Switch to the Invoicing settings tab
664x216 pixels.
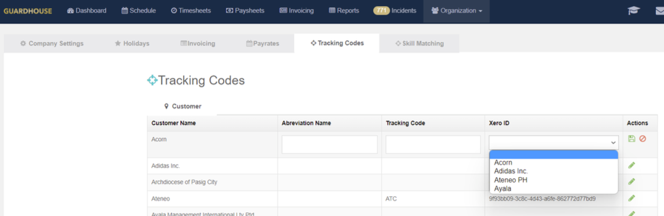tap(198, 43)
